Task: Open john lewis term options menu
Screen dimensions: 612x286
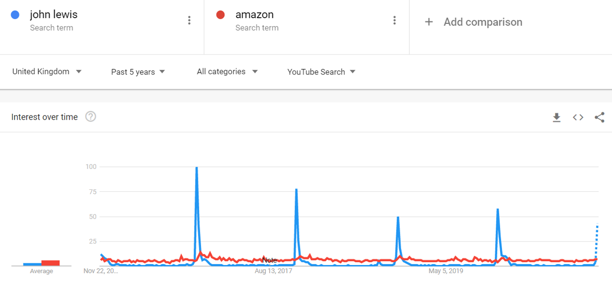Action: pos(189,20)
